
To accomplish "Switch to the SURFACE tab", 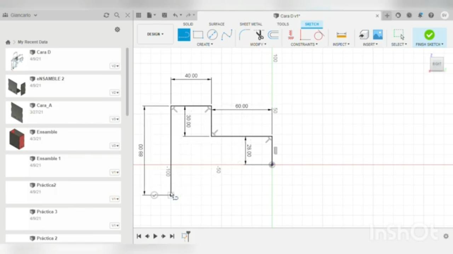I will click(217, 24).
